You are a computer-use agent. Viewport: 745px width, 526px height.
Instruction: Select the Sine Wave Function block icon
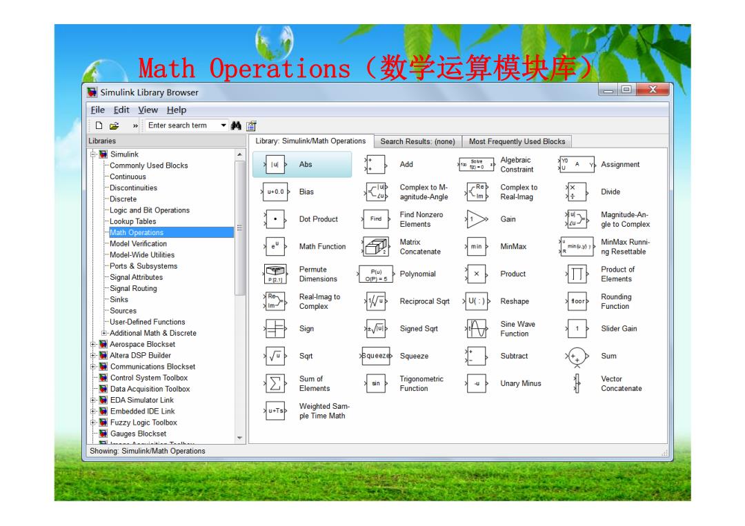click(477, 329)
